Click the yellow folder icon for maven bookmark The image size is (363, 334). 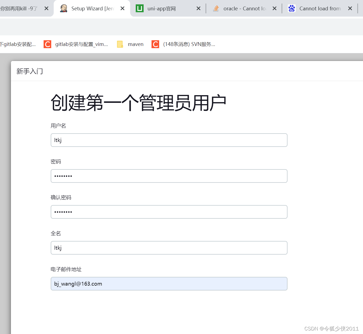(120, 44)
